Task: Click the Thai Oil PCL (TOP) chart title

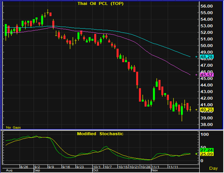Action: 101,4
